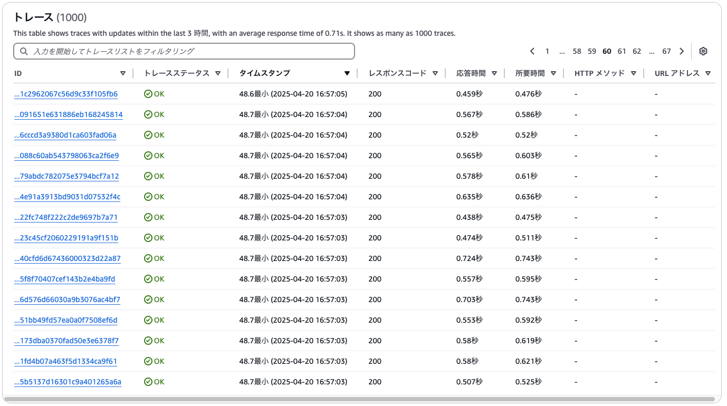Open trace ...5f8f70407cef143b2e4ba9fd
Image resolution: width=727 pixels, height=406 pixels.
click(x=65, y=279)
